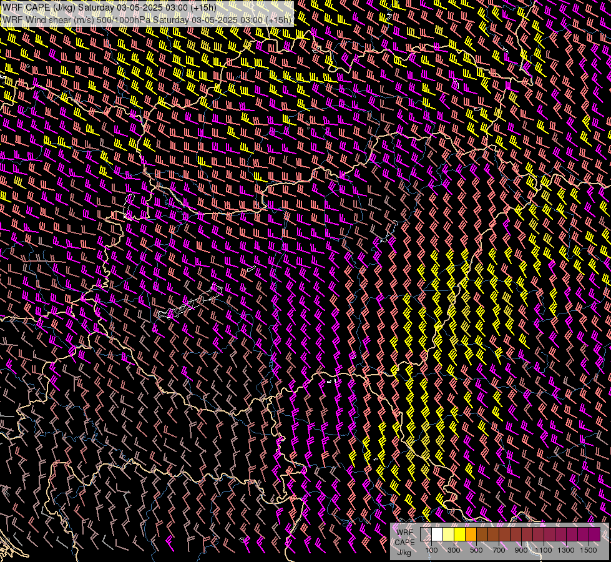
Task: Click the WRF Wind shear 500/1000hPa title line
Action: [147, 20]
